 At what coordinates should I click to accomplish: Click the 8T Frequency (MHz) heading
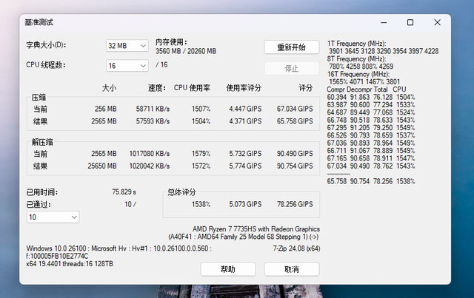pyautogui.click(x=356, y=59)
